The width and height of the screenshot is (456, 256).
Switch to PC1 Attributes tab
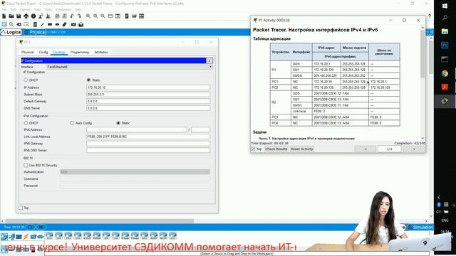pos(101,52)
